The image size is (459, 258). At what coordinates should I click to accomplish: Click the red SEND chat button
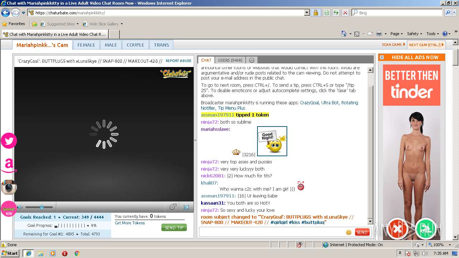(362, 232)
